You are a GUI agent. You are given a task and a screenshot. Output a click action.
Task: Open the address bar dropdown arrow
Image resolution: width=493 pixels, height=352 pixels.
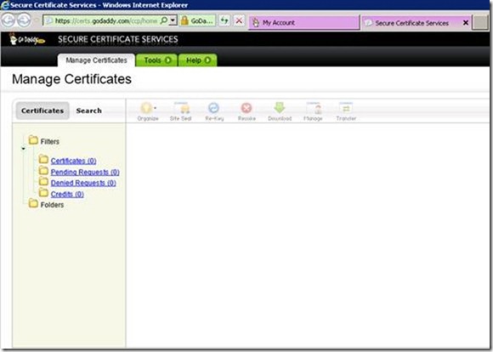pyautogui.click(x=173, y=20)
